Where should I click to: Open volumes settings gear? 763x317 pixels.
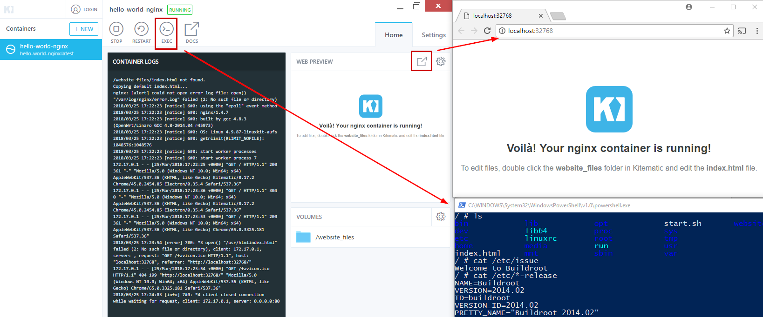pos(441,217)
